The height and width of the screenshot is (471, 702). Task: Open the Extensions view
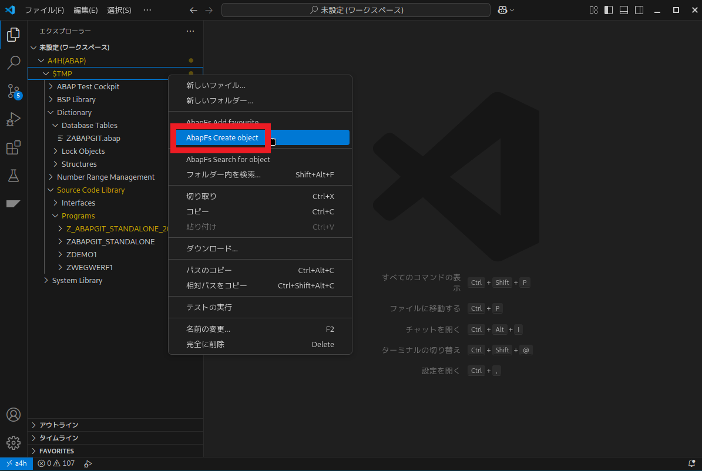[x=14, y=147]
